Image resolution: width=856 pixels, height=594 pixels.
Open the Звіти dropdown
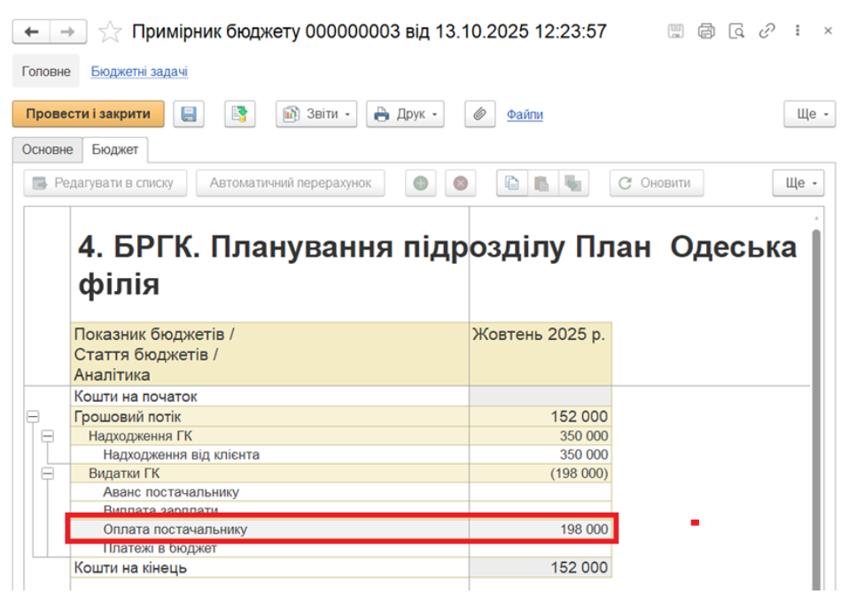(x=317, y=114)
